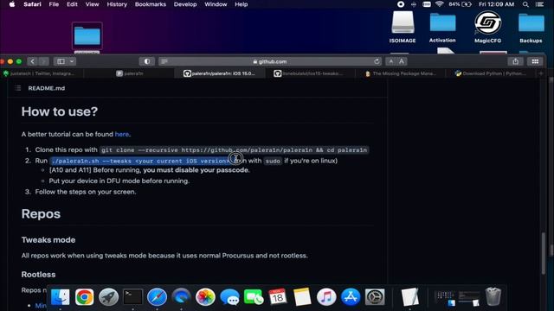Open Launchpad from the Dock
Image resolution: width=554 pixels, height=311 pixels.
108,297
